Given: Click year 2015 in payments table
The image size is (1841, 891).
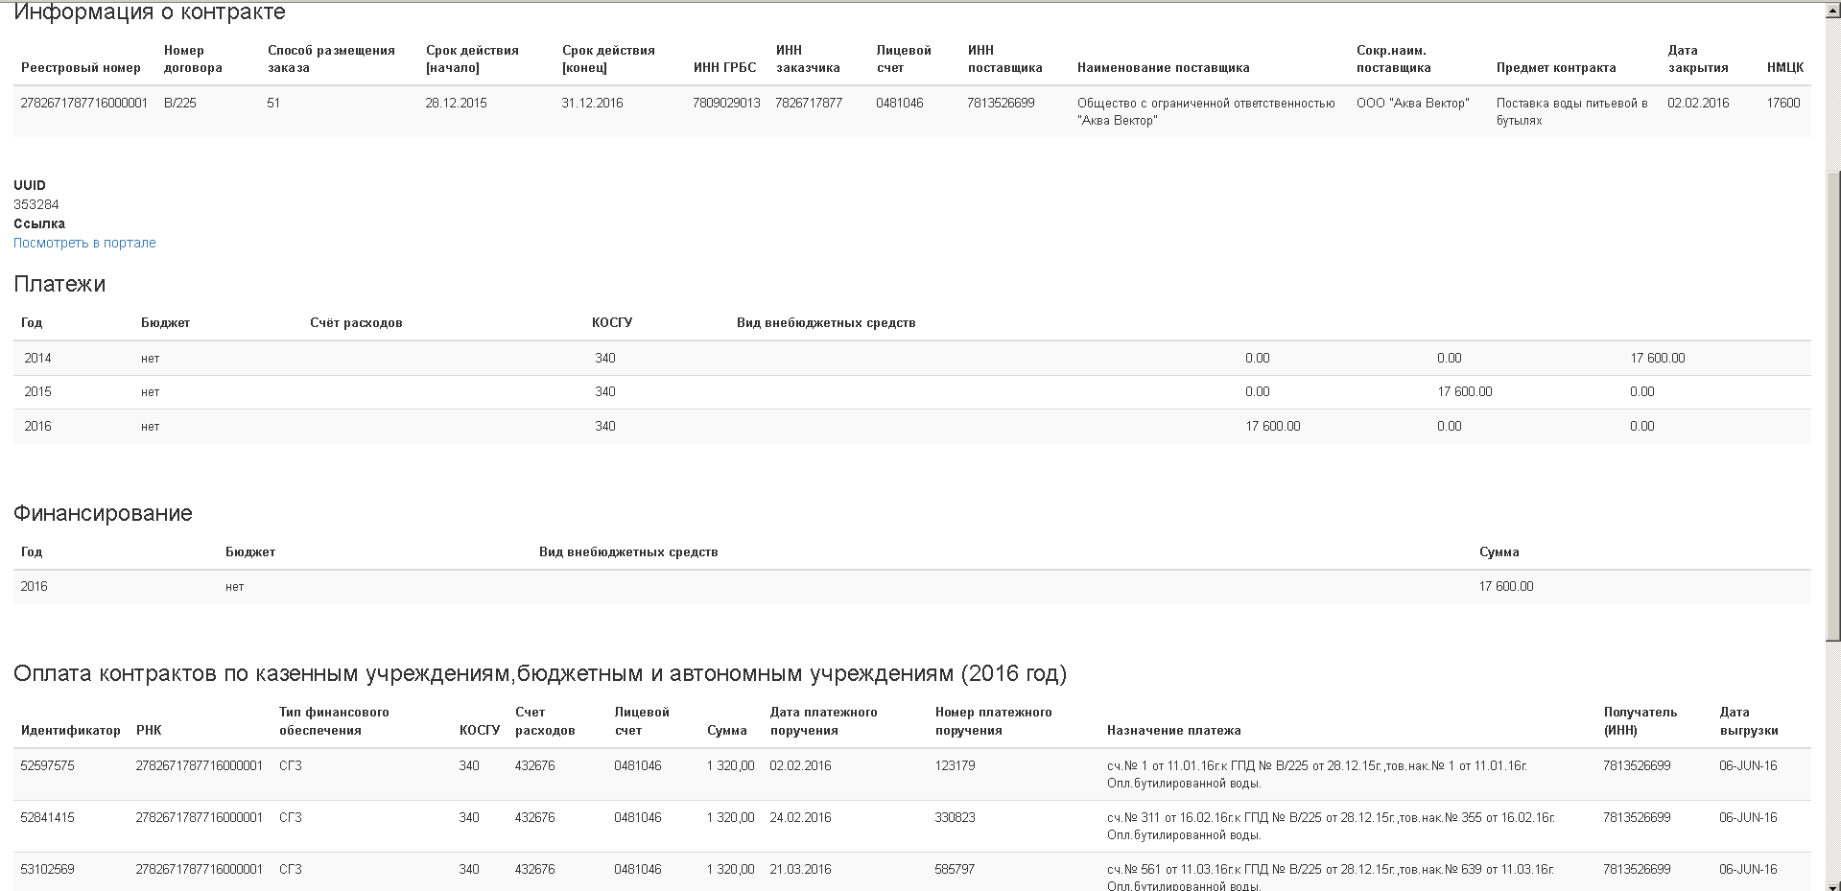Looking at the screenshot, I should coord(38,391).
